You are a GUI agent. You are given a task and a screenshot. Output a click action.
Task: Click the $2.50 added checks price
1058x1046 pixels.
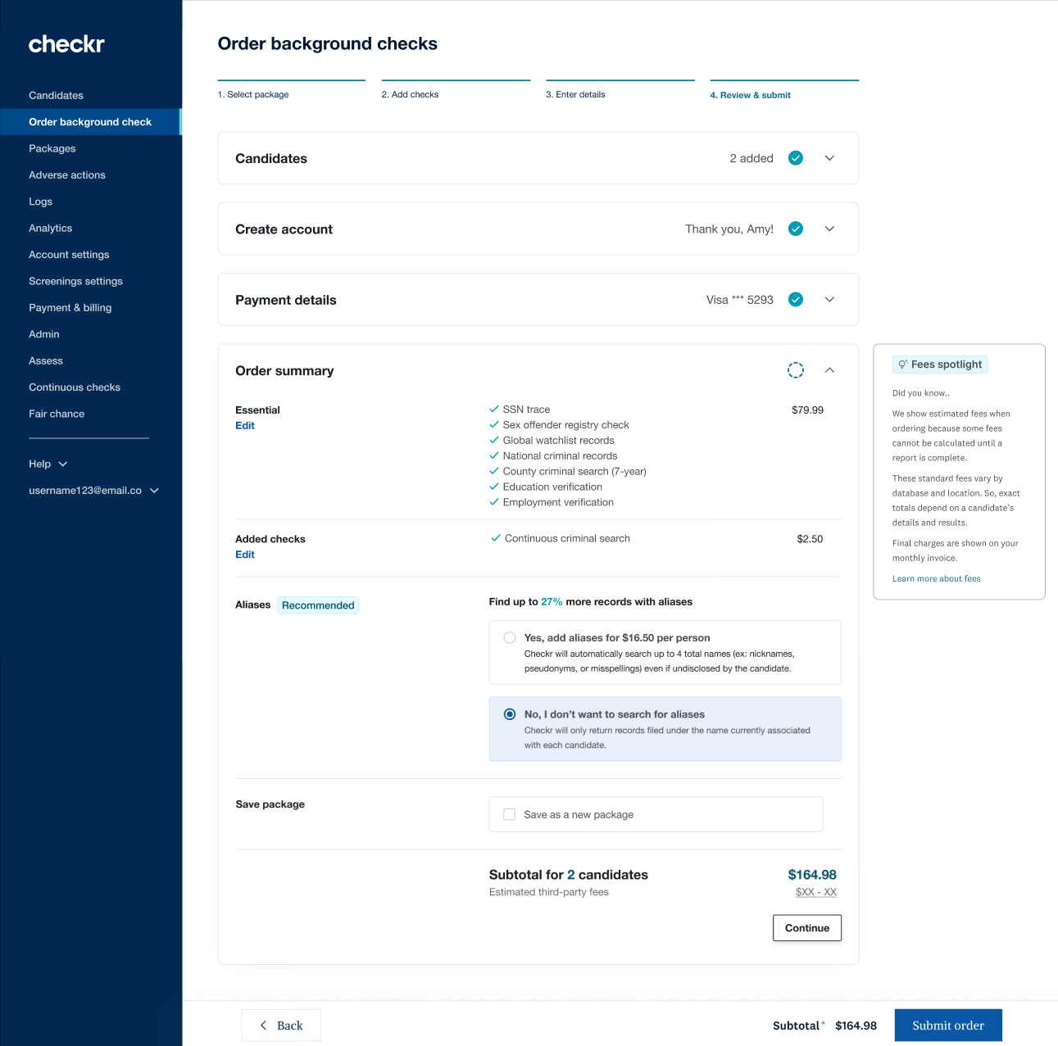click(x=810, y=539)
